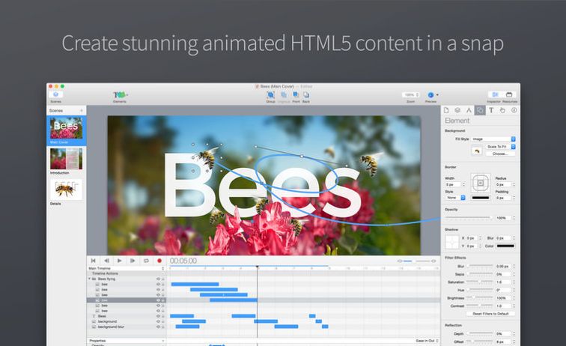Collapse the Bees flying group
The height and width of the screenshot is (346, 566).
click(x=90, y=279)
